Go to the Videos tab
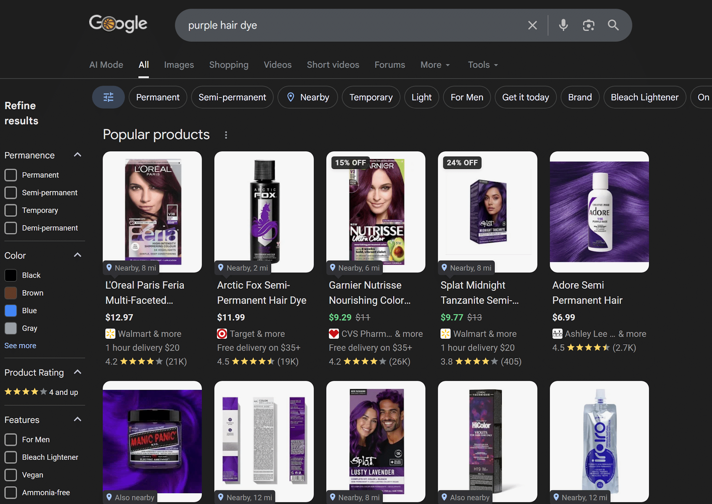The width and height of the screenshot is (712, 504). (277, 65)
